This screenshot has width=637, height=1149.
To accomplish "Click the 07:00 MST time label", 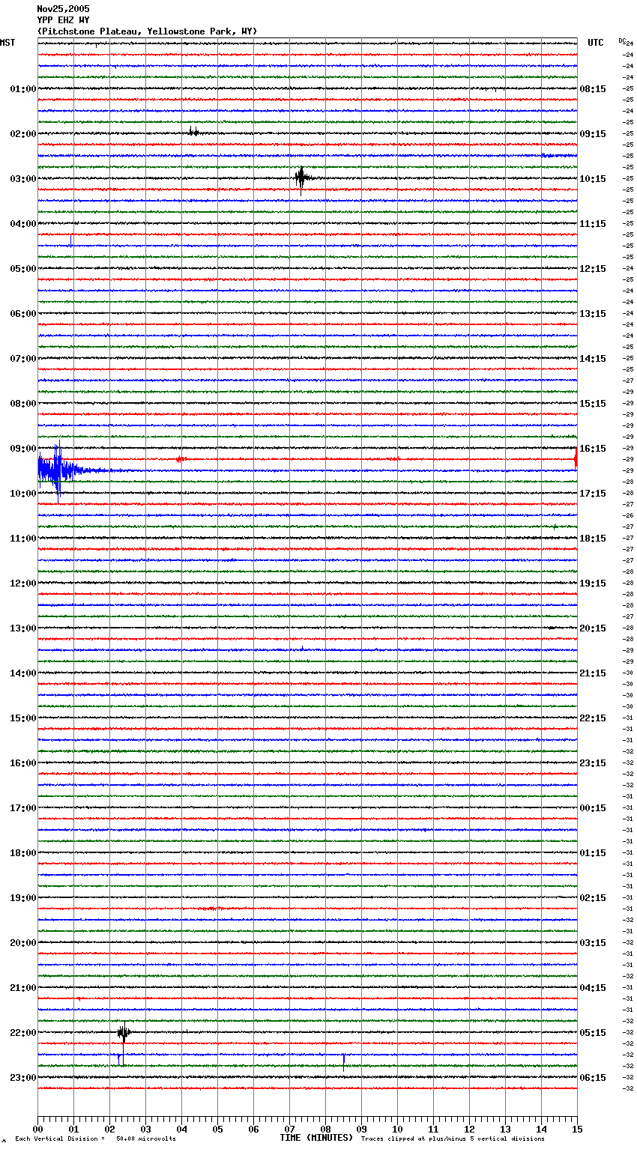I will (x=23, y=359).
